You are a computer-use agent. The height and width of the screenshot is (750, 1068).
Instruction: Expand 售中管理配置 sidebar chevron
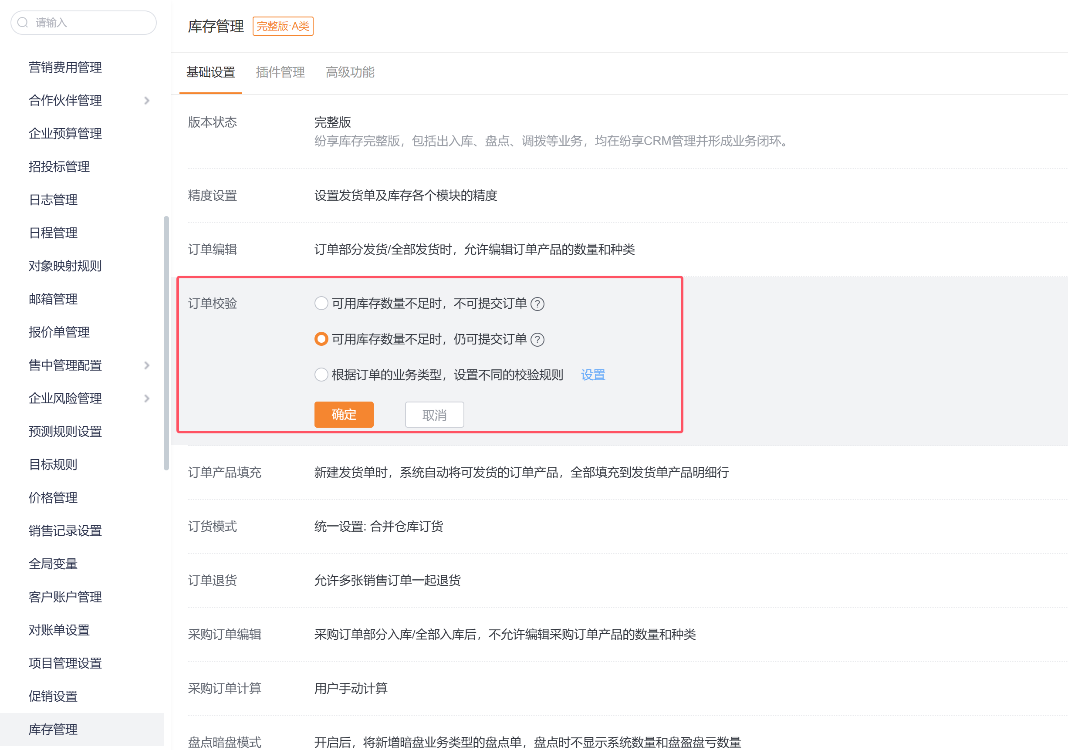click(x=146, y=365)
